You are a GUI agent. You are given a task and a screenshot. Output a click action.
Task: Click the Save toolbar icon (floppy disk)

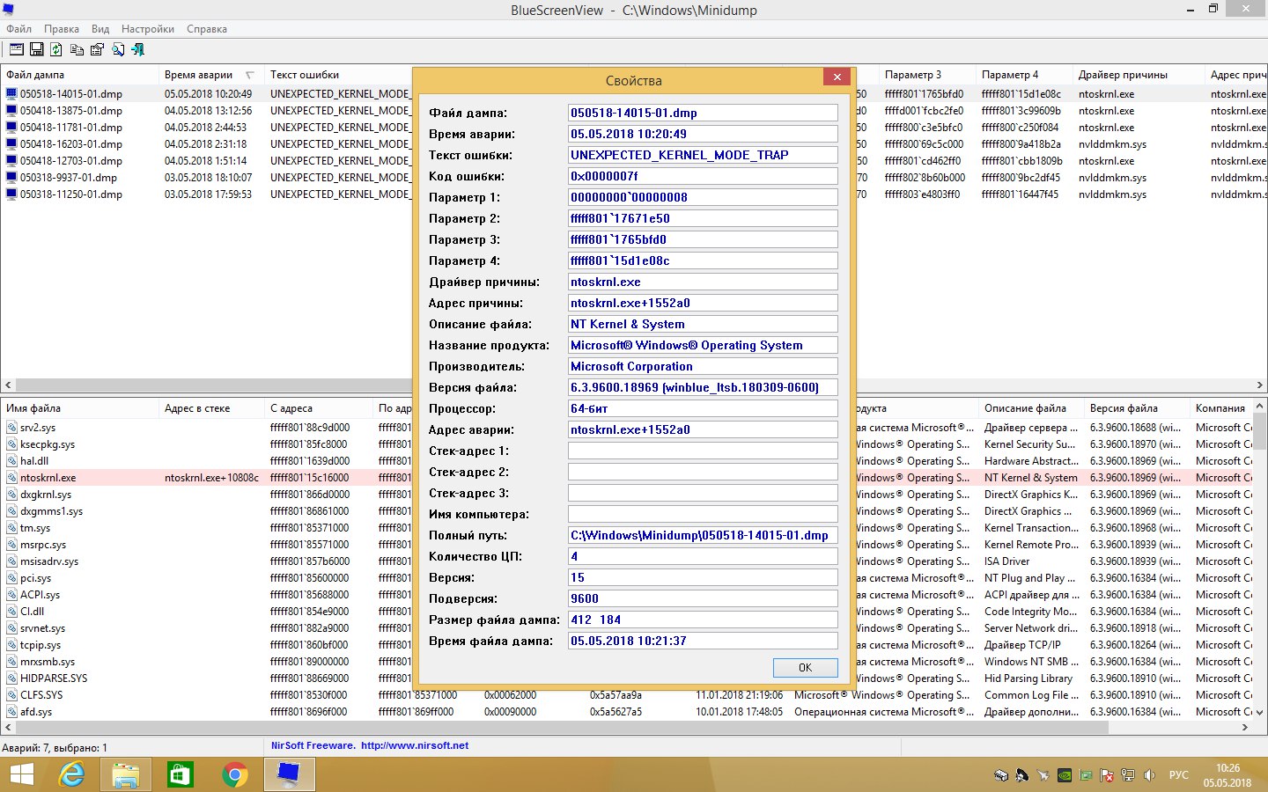pyautogui.click(x=37, y=49)
